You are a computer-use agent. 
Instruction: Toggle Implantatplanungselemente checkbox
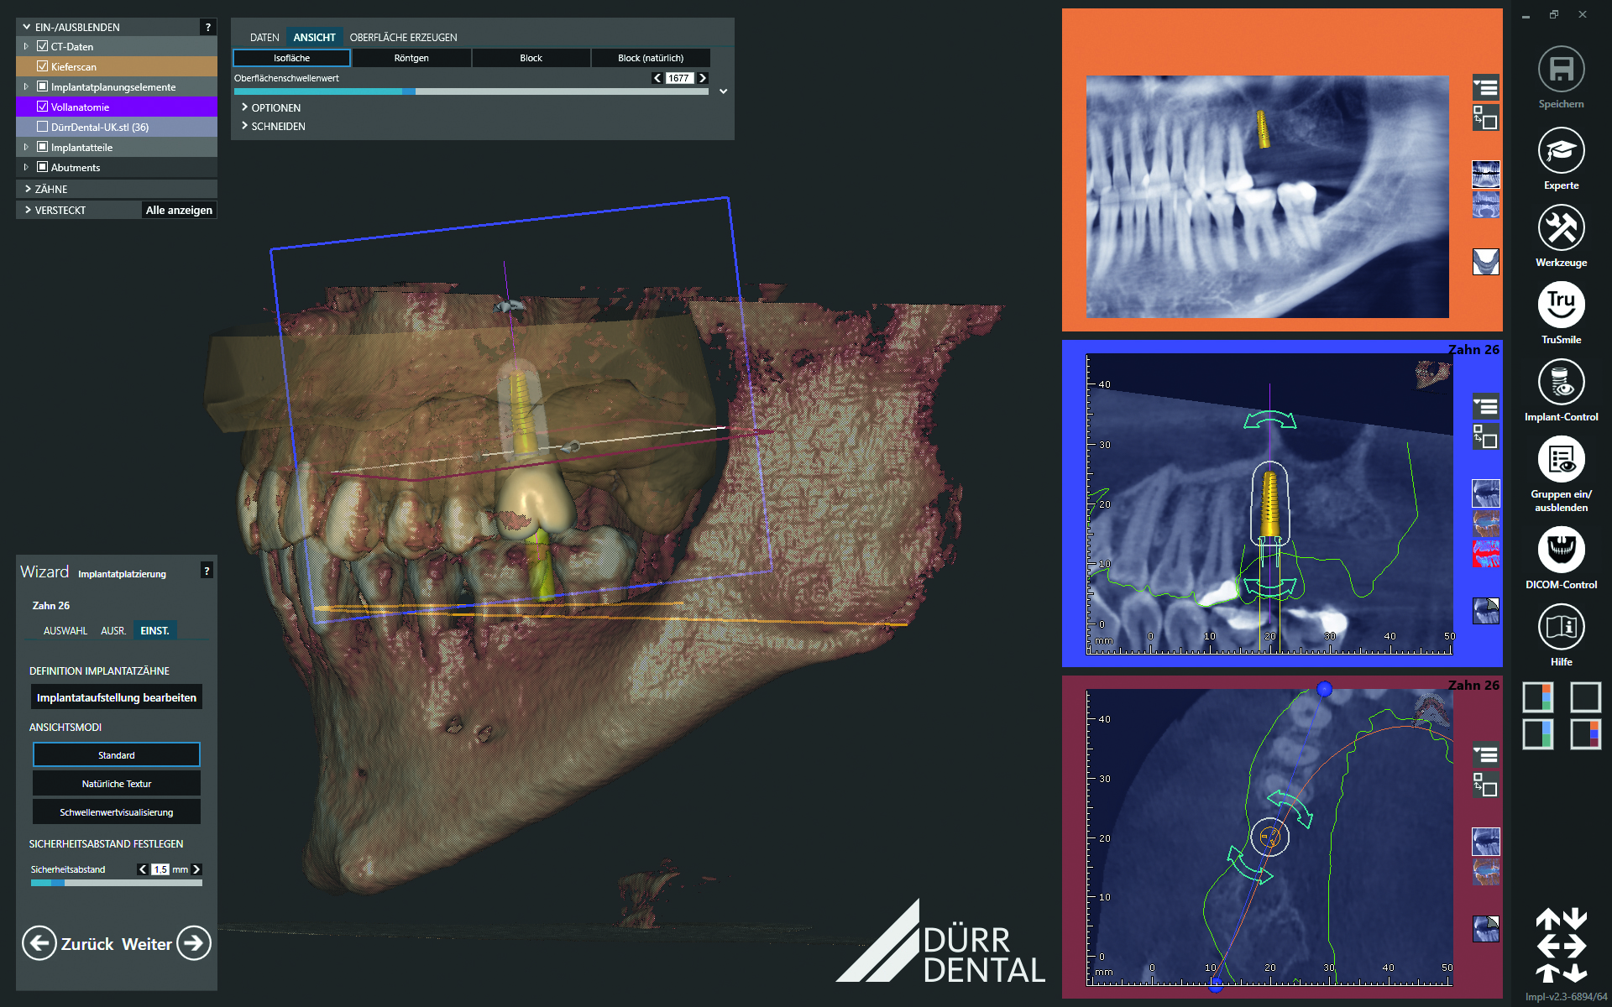42,86
